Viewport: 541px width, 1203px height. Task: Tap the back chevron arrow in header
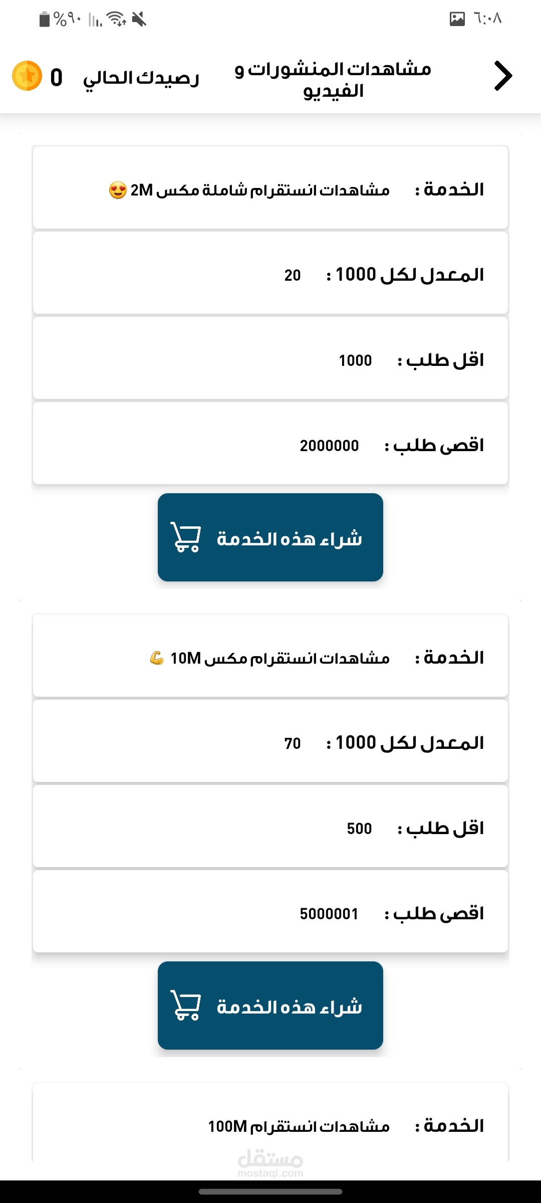[x=503, y=76]
